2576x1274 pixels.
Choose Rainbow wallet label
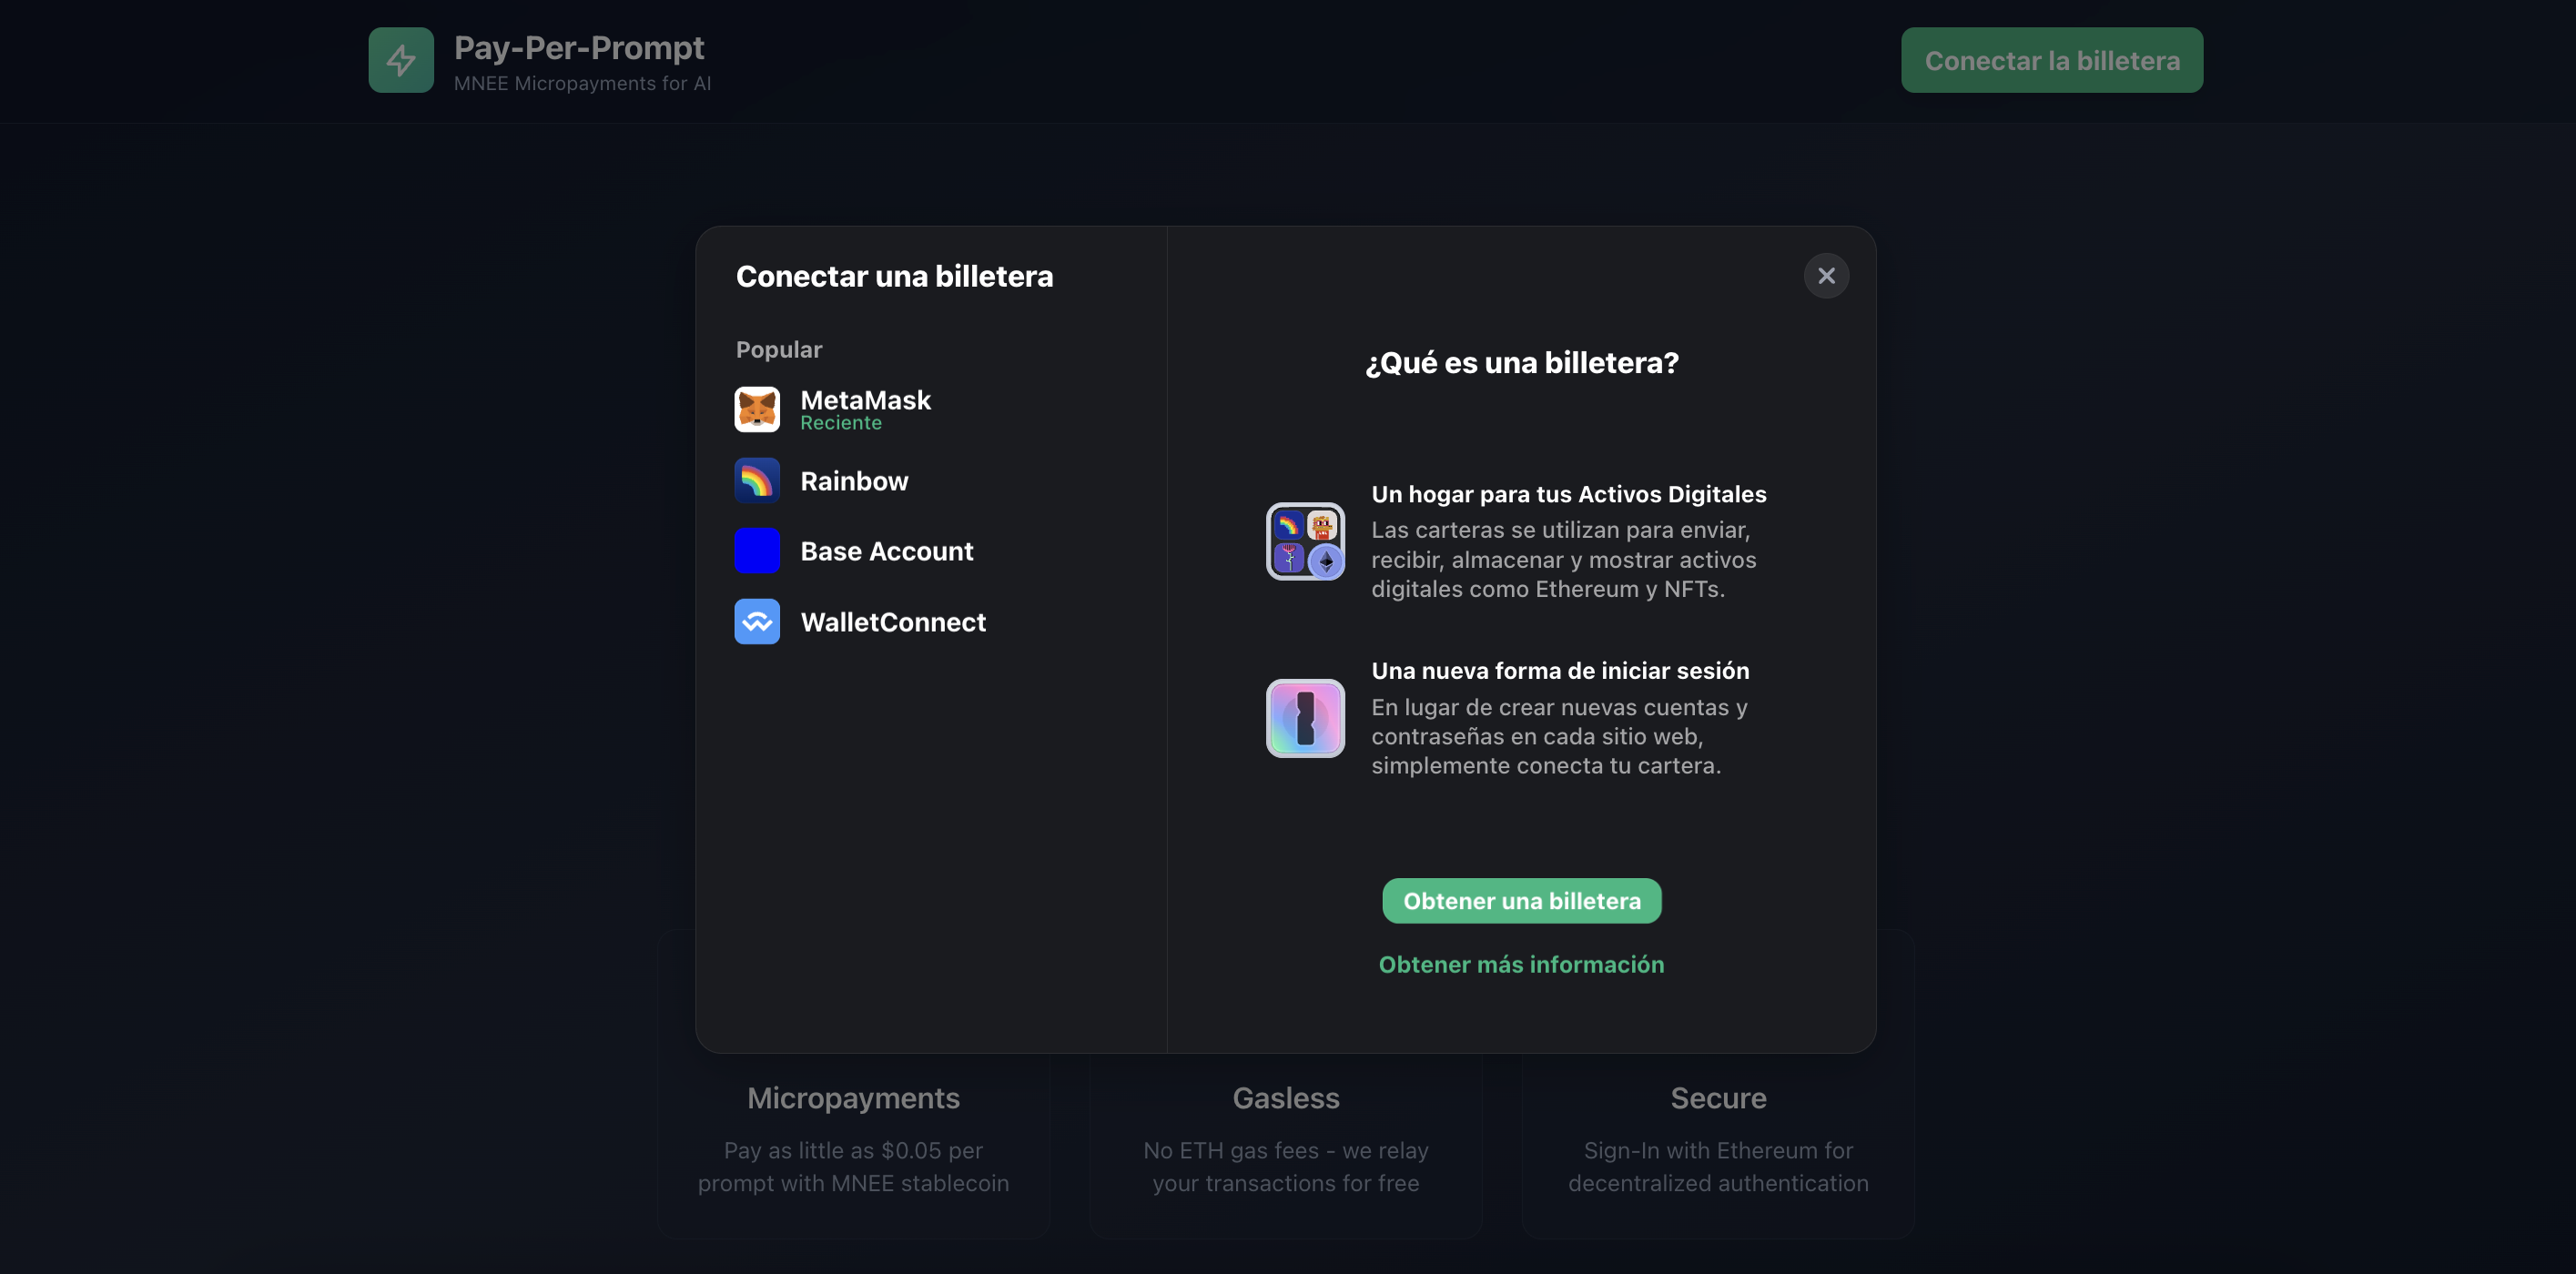(854, 481)
